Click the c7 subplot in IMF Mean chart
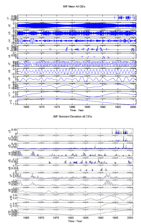The height and width of the screenshot is (224, 141). (x=77, y=64)
